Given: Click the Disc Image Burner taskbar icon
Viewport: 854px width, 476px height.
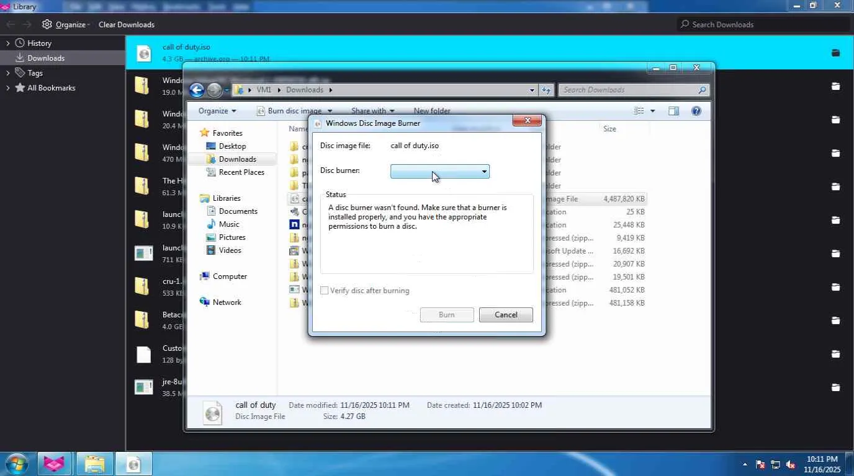Looking at the screenshot, I should 133,464.
